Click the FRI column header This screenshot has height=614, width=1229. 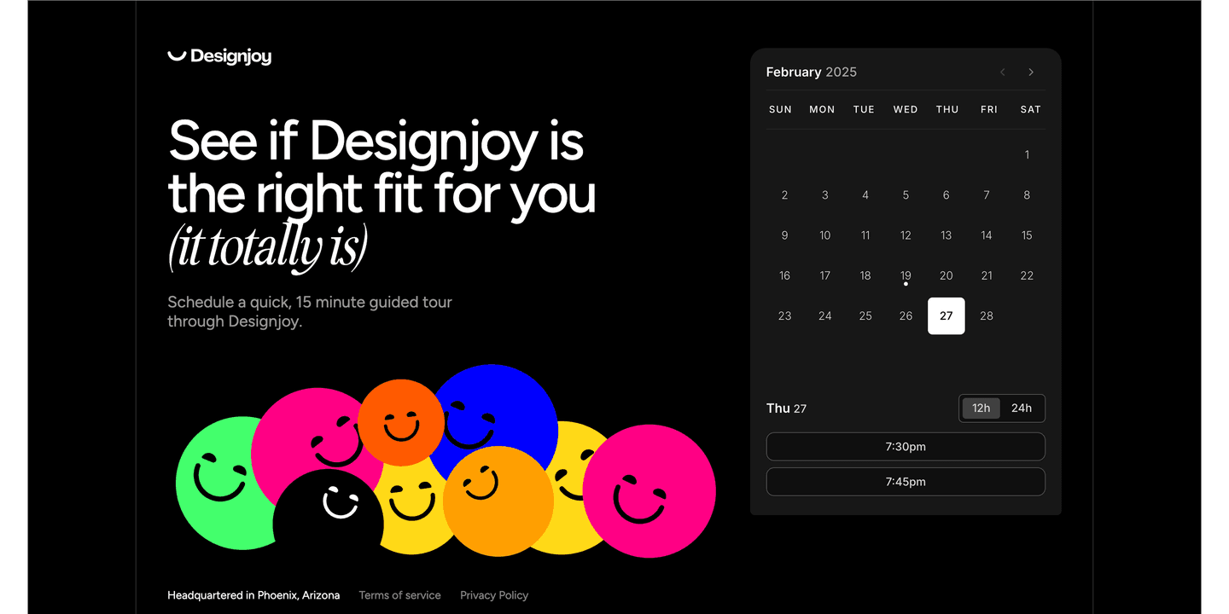[x=989, y=110]
